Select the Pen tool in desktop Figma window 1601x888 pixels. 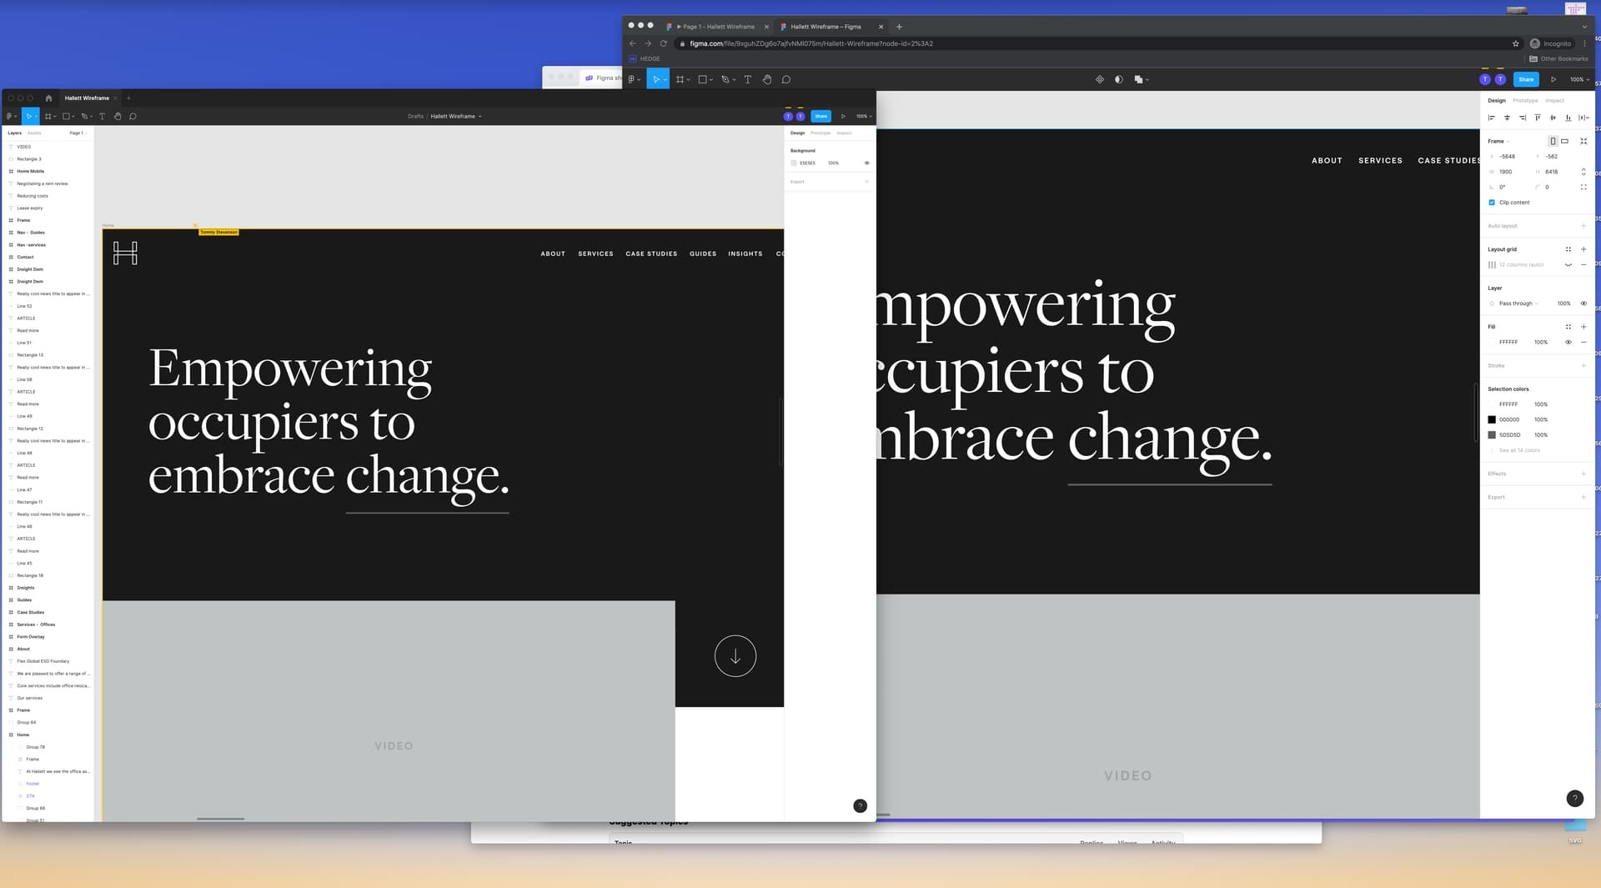(83, 117)
